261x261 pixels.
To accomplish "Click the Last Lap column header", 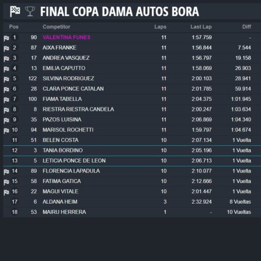I will pyautogui.click(x=201, y=27).
